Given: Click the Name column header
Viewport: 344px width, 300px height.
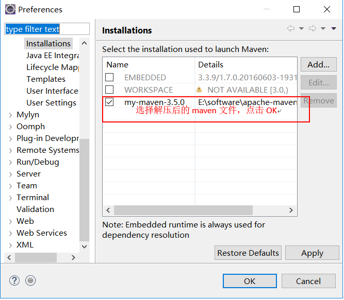Looking at the screenshot, I should (149, 65).
